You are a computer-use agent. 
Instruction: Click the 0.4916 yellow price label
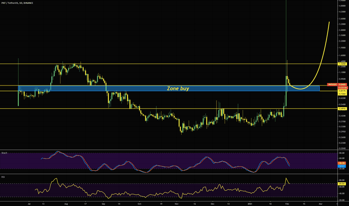point(342,109)
